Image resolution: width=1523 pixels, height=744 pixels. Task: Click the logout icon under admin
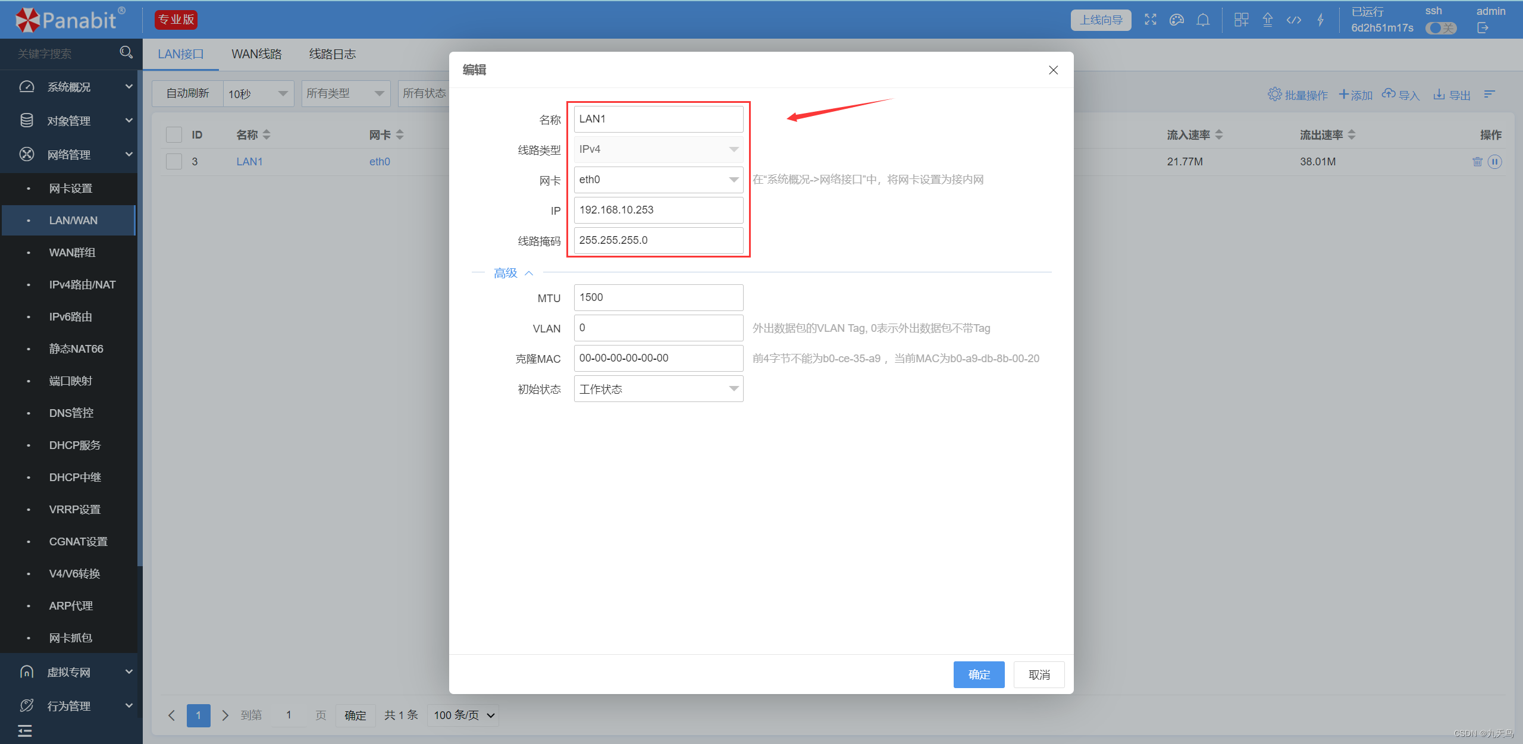[1483, 28]
